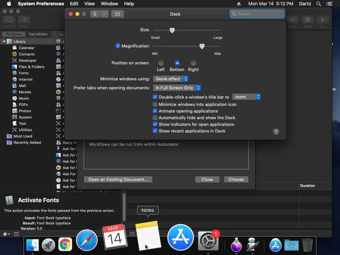The height and width of the screenshot is (255, 340).
Task: Show all preferences grid button
Action: [118, 14]
